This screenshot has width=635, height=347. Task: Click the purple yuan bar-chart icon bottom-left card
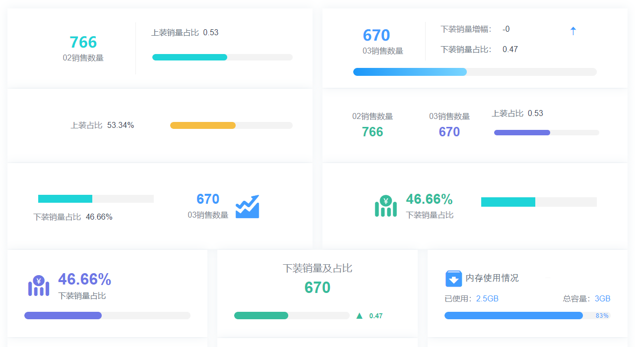pyautogui.click(x=38, y=286)
